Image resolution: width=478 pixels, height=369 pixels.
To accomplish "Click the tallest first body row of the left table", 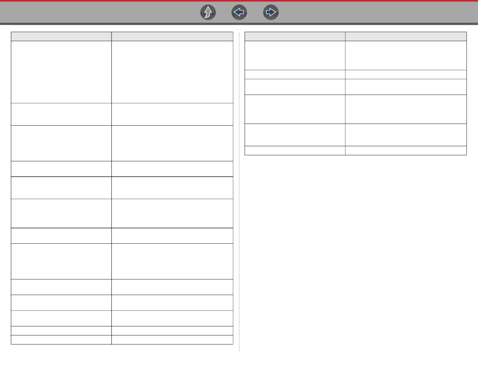I will click(122, 72).
